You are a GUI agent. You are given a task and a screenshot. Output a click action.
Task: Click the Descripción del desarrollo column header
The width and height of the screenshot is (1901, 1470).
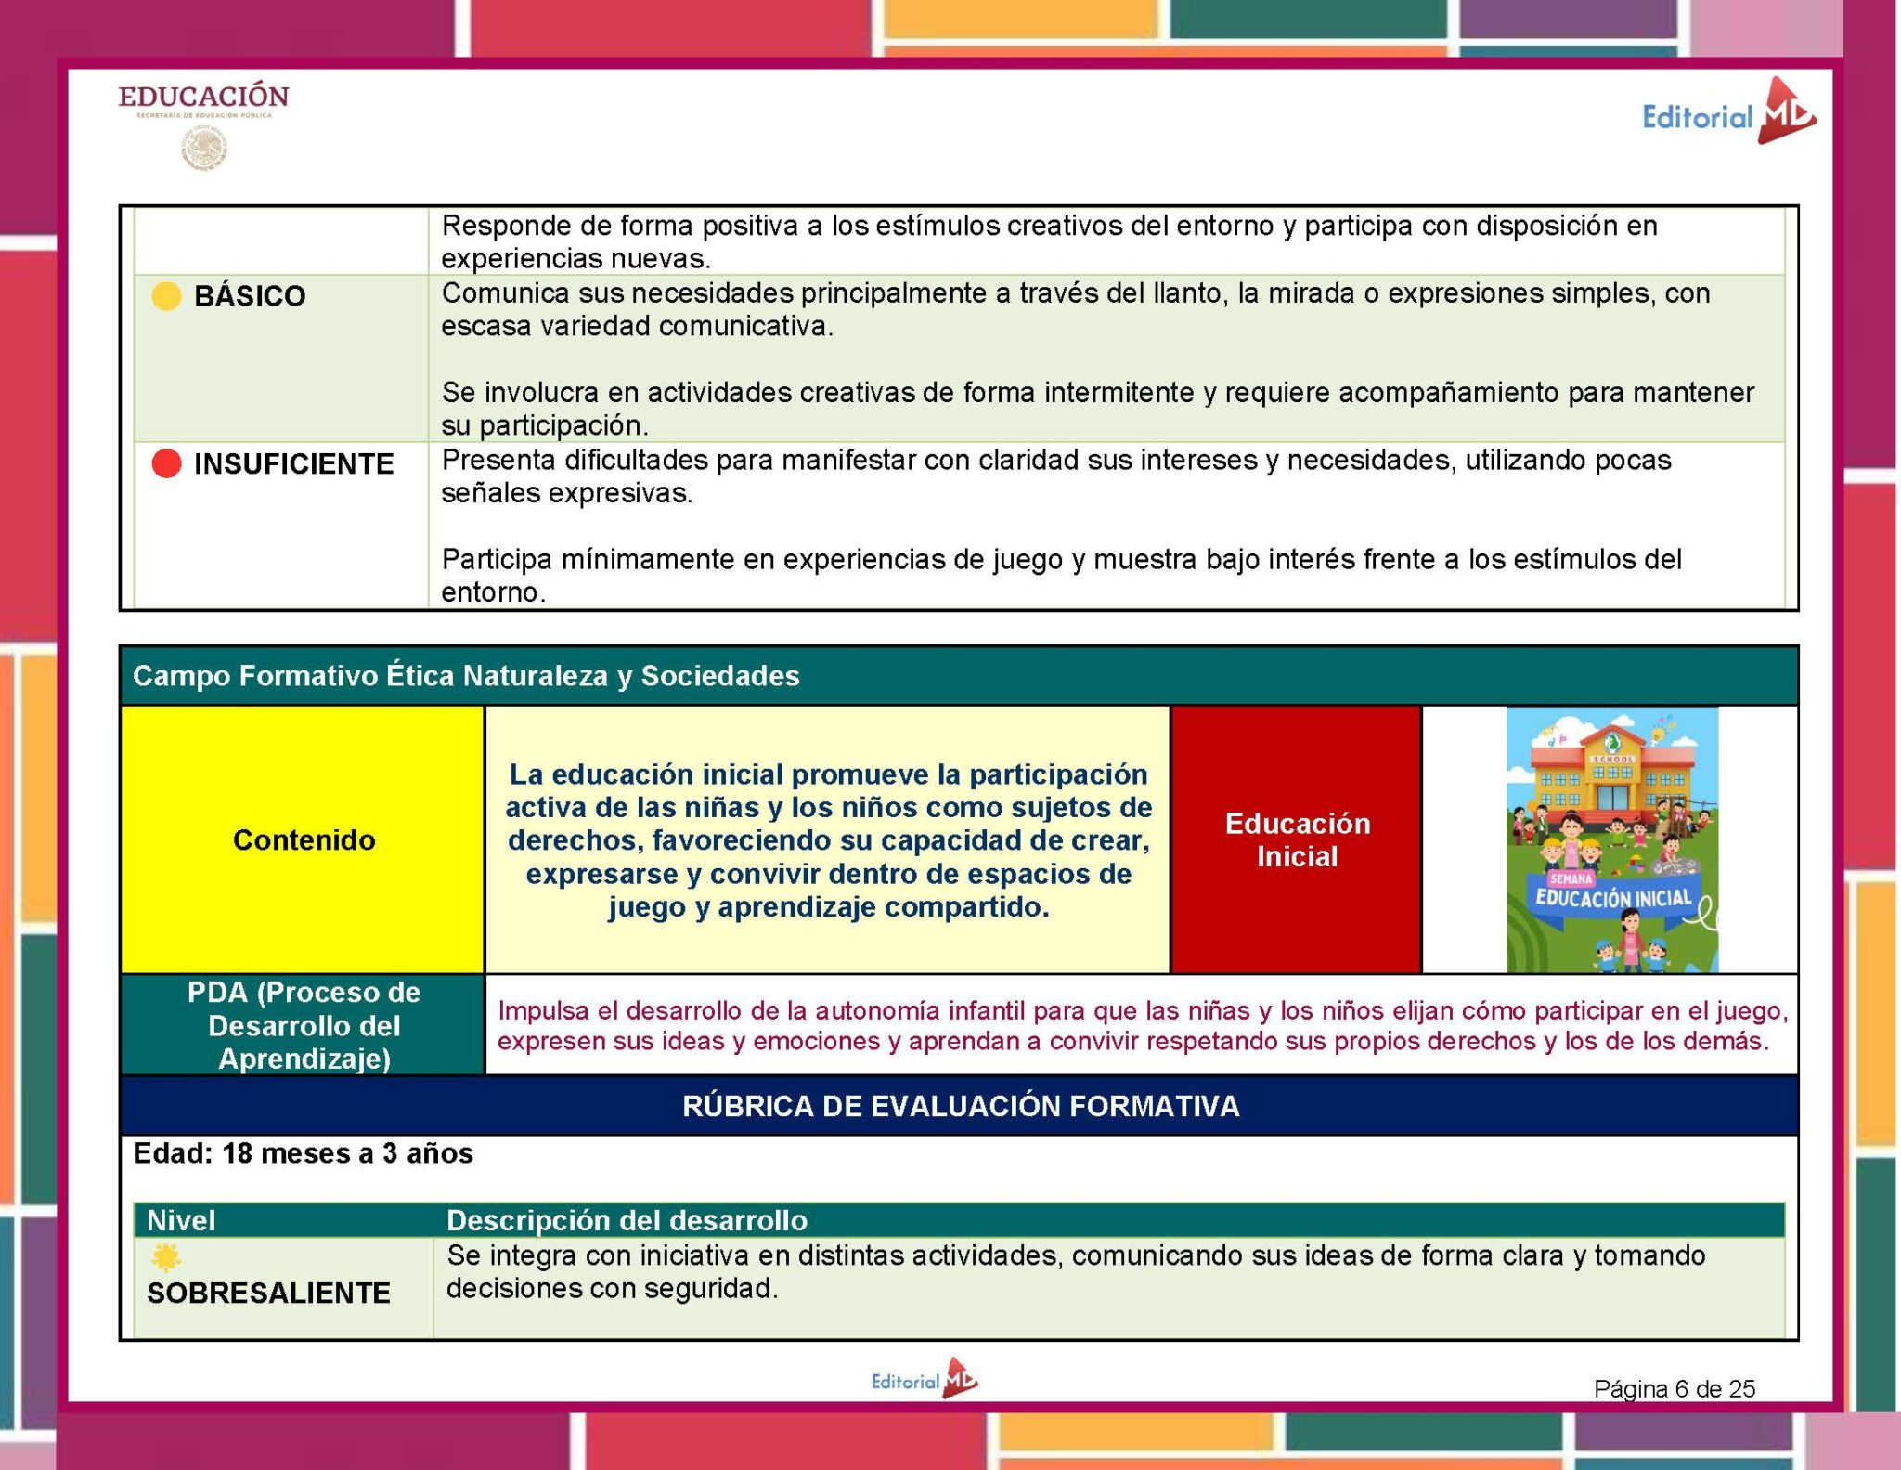pos(627,1220)
